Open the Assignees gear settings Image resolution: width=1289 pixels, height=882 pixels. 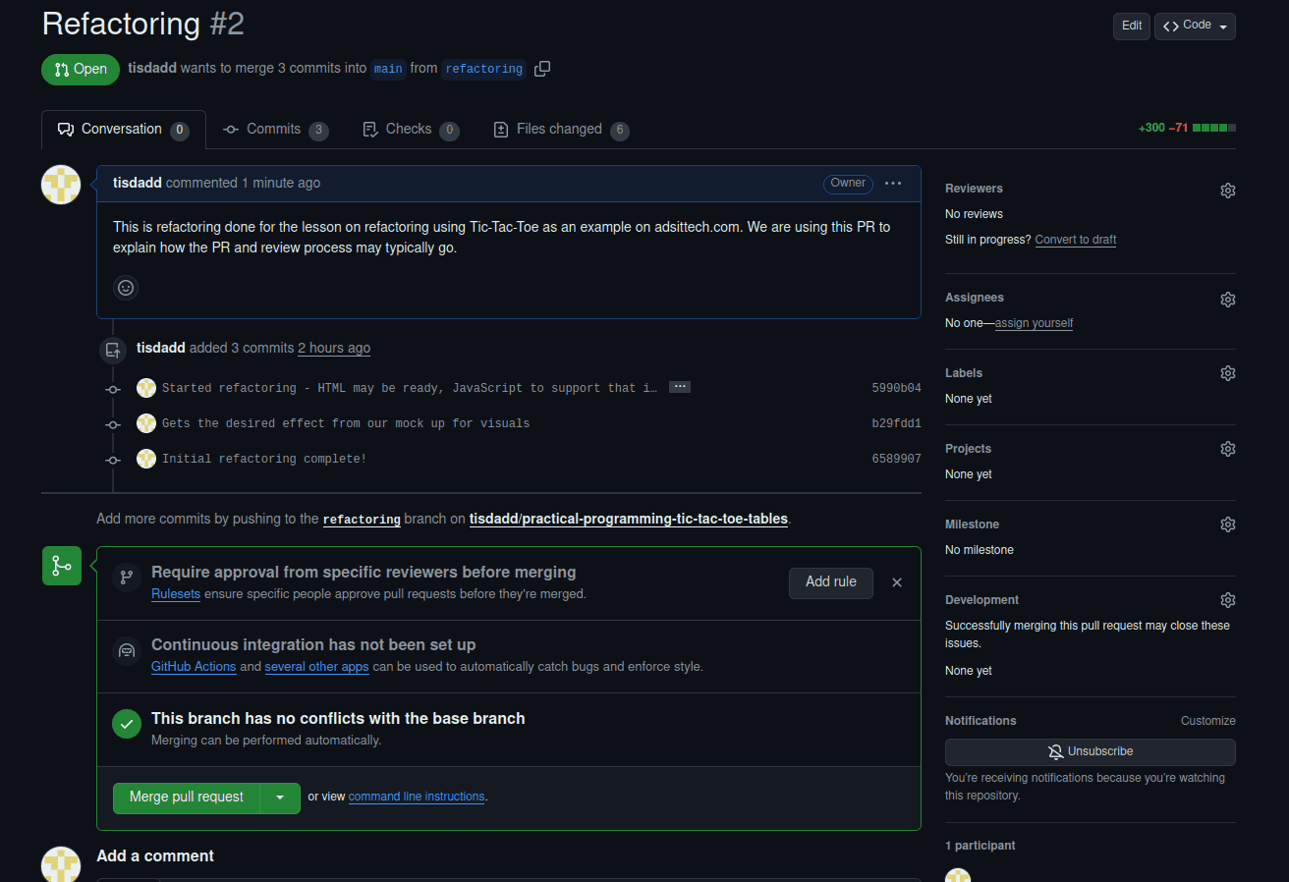(x=1227, y=300)
